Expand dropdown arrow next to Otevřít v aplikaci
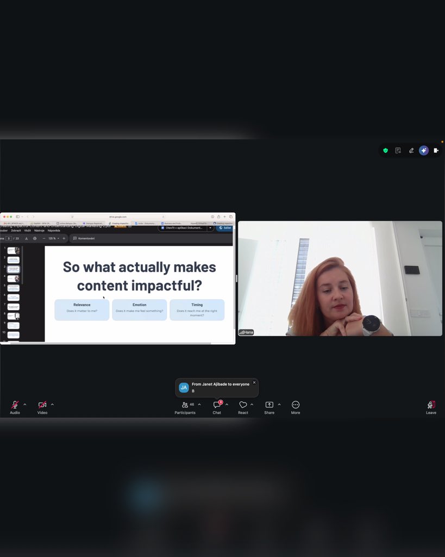Screen dimensions: 445x557 (x=210, y=228)
